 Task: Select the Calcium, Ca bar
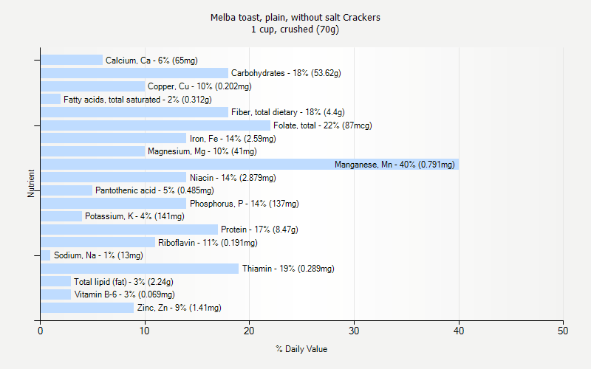(72, 60)
